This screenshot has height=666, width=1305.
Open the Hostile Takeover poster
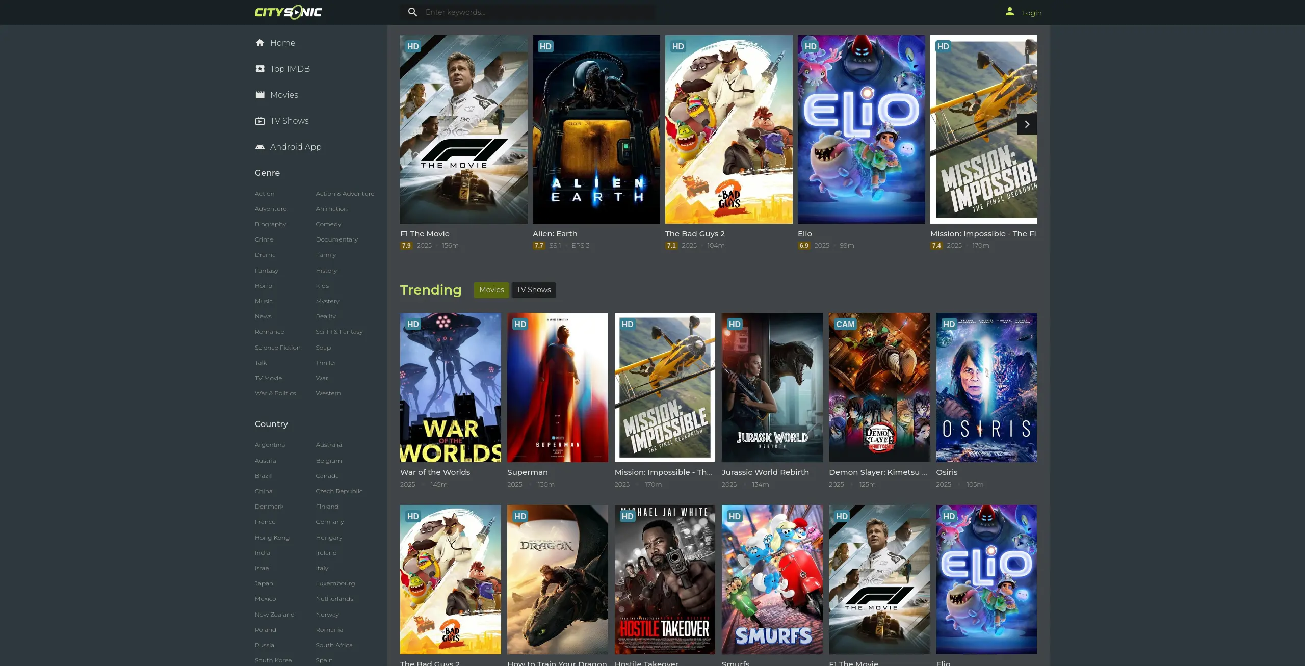pos(665,579)
